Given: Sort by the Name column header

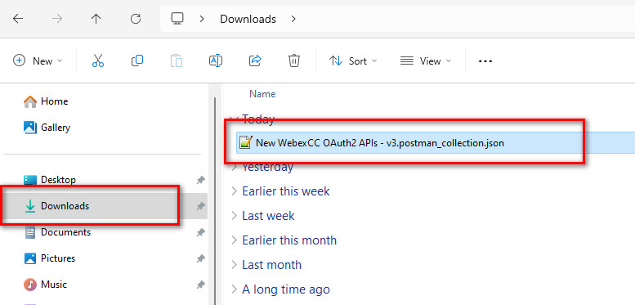Looking at the screenshot, I should [x=262, y=94].
